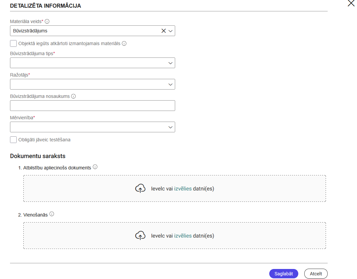Click izvēlies link under Atbilstību apliecinošs dokuments

[x=183, y=188]
